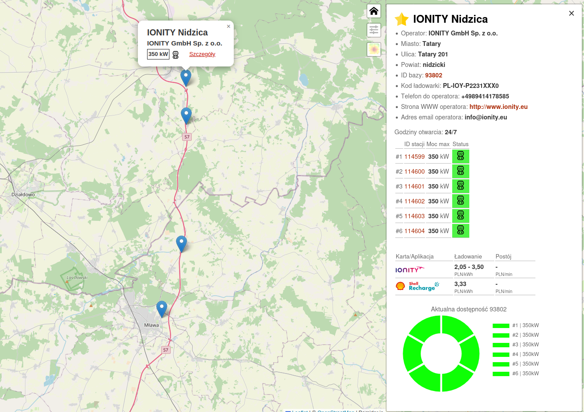The image size is (584, 412).
Task: Click the green status icon for station #4
Action: pos(461,201)
